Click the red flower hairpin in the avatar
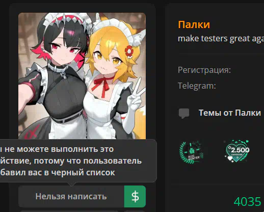This screenshot has width=264, height=212. pos(129,51)
